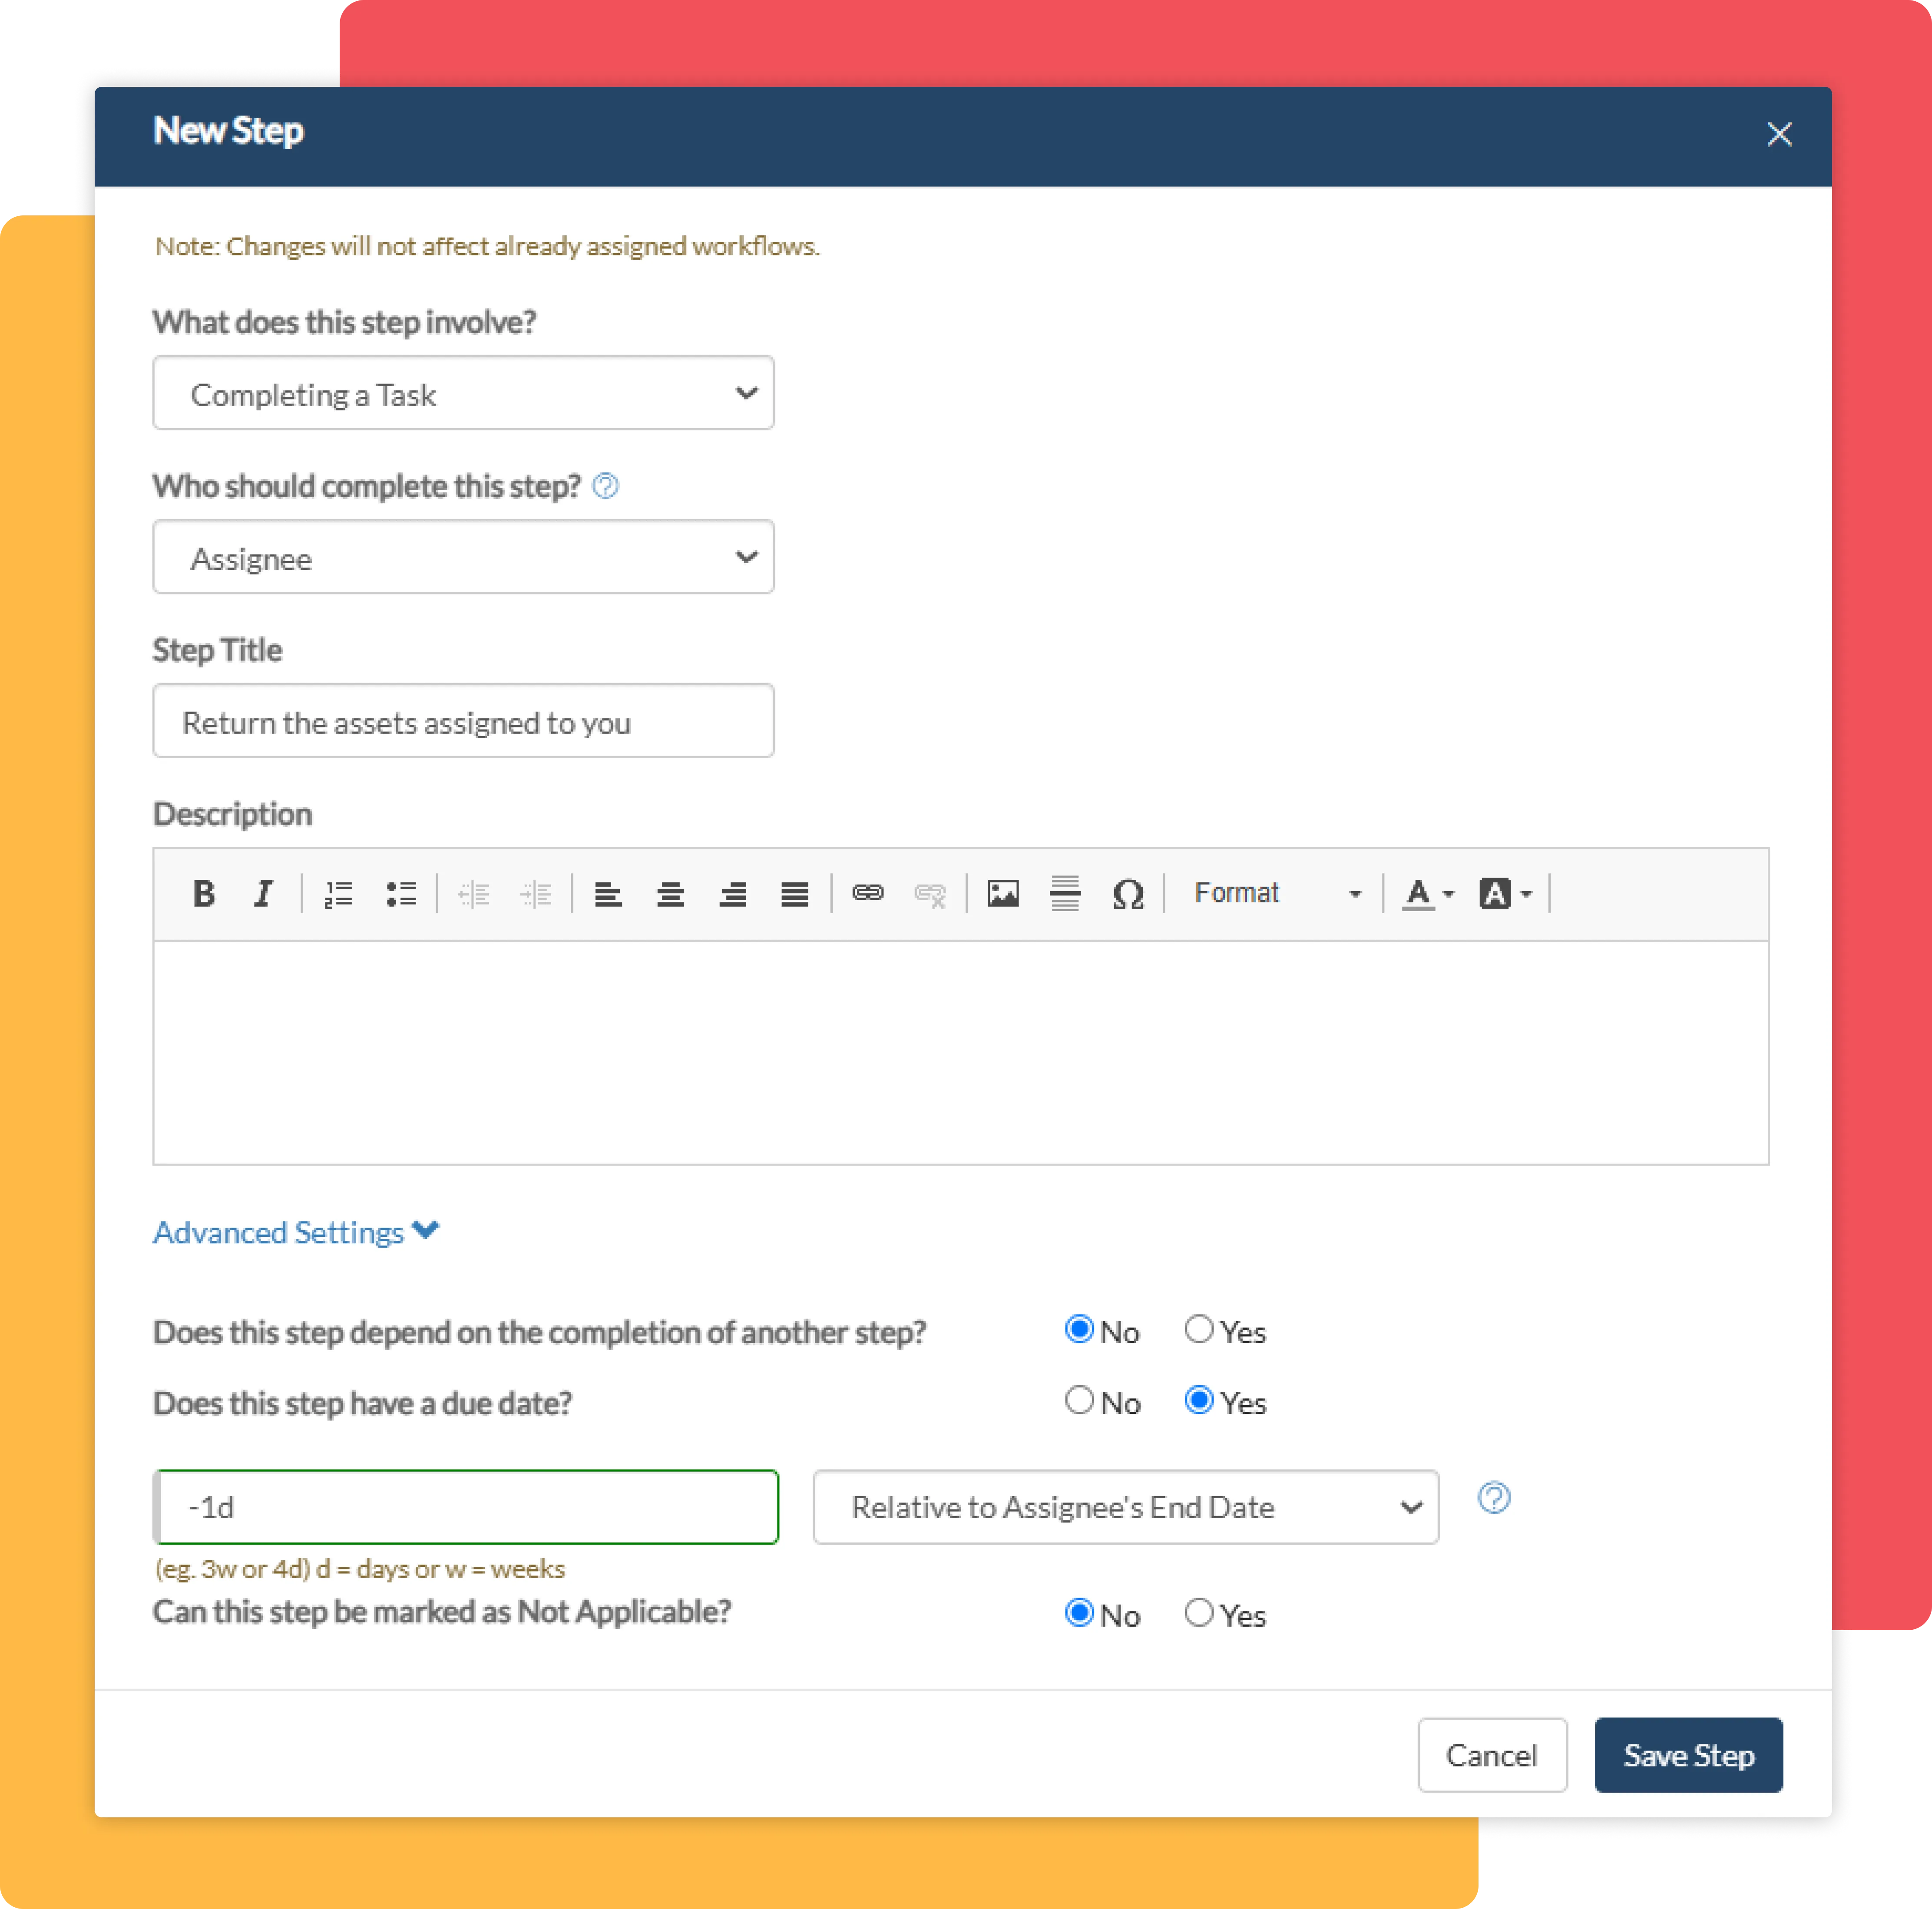Toggle bold formatting in description editor
Viewport: 1932px width, 1909px height.
204,893
